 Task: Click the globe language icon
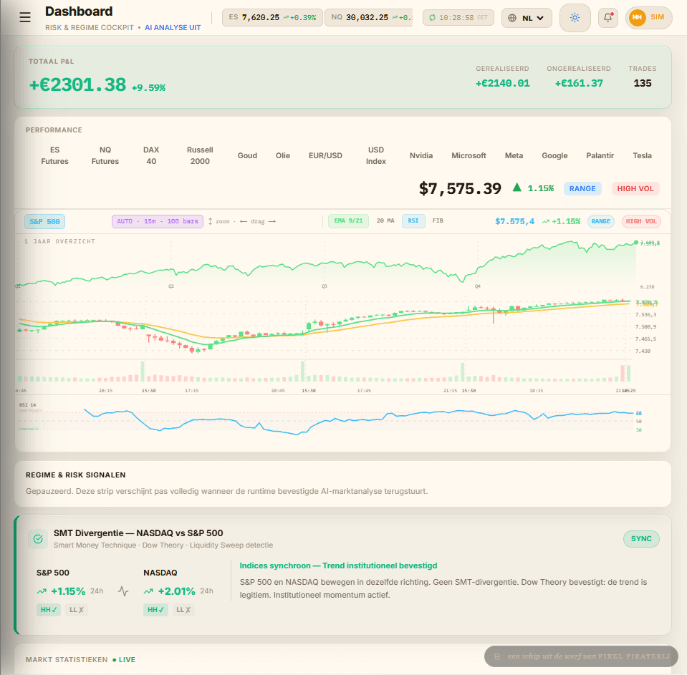coord(511,18)
